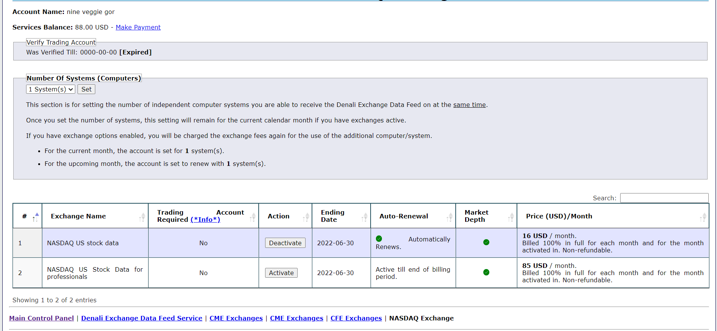The image size is (717, 331).
Task: Click 'For the upcoming month' bullet text
Action: (155, 164)
